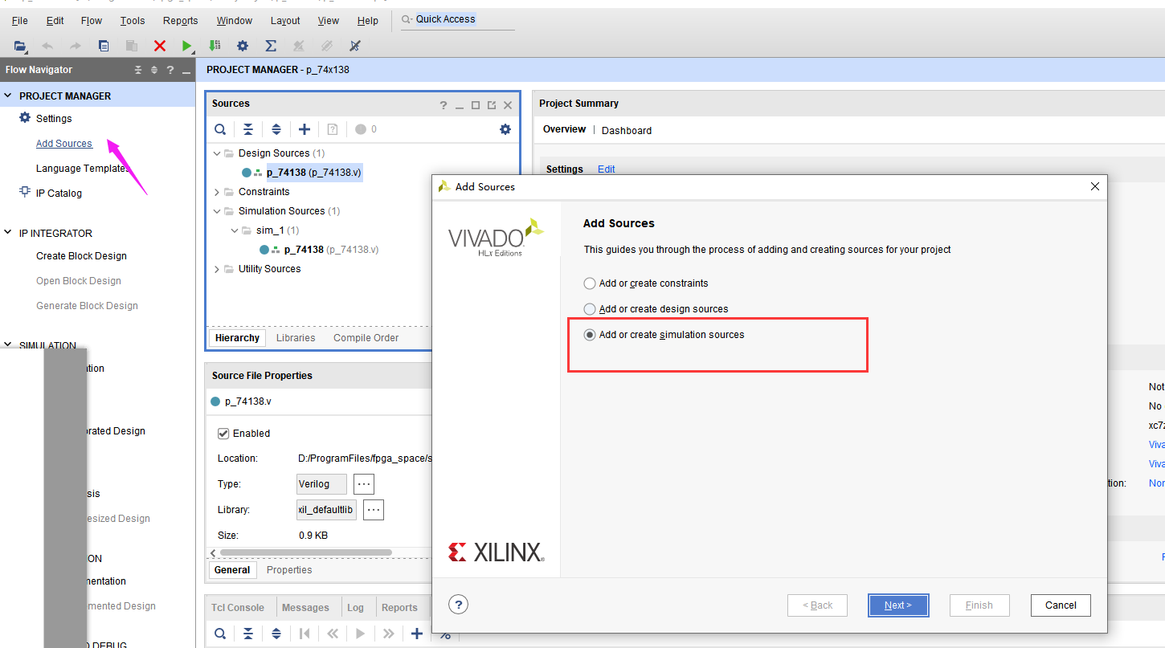Screen dimensions: 1165x648
Task: Select p_74138 under sim_1
Action: (x=331, y=250)
